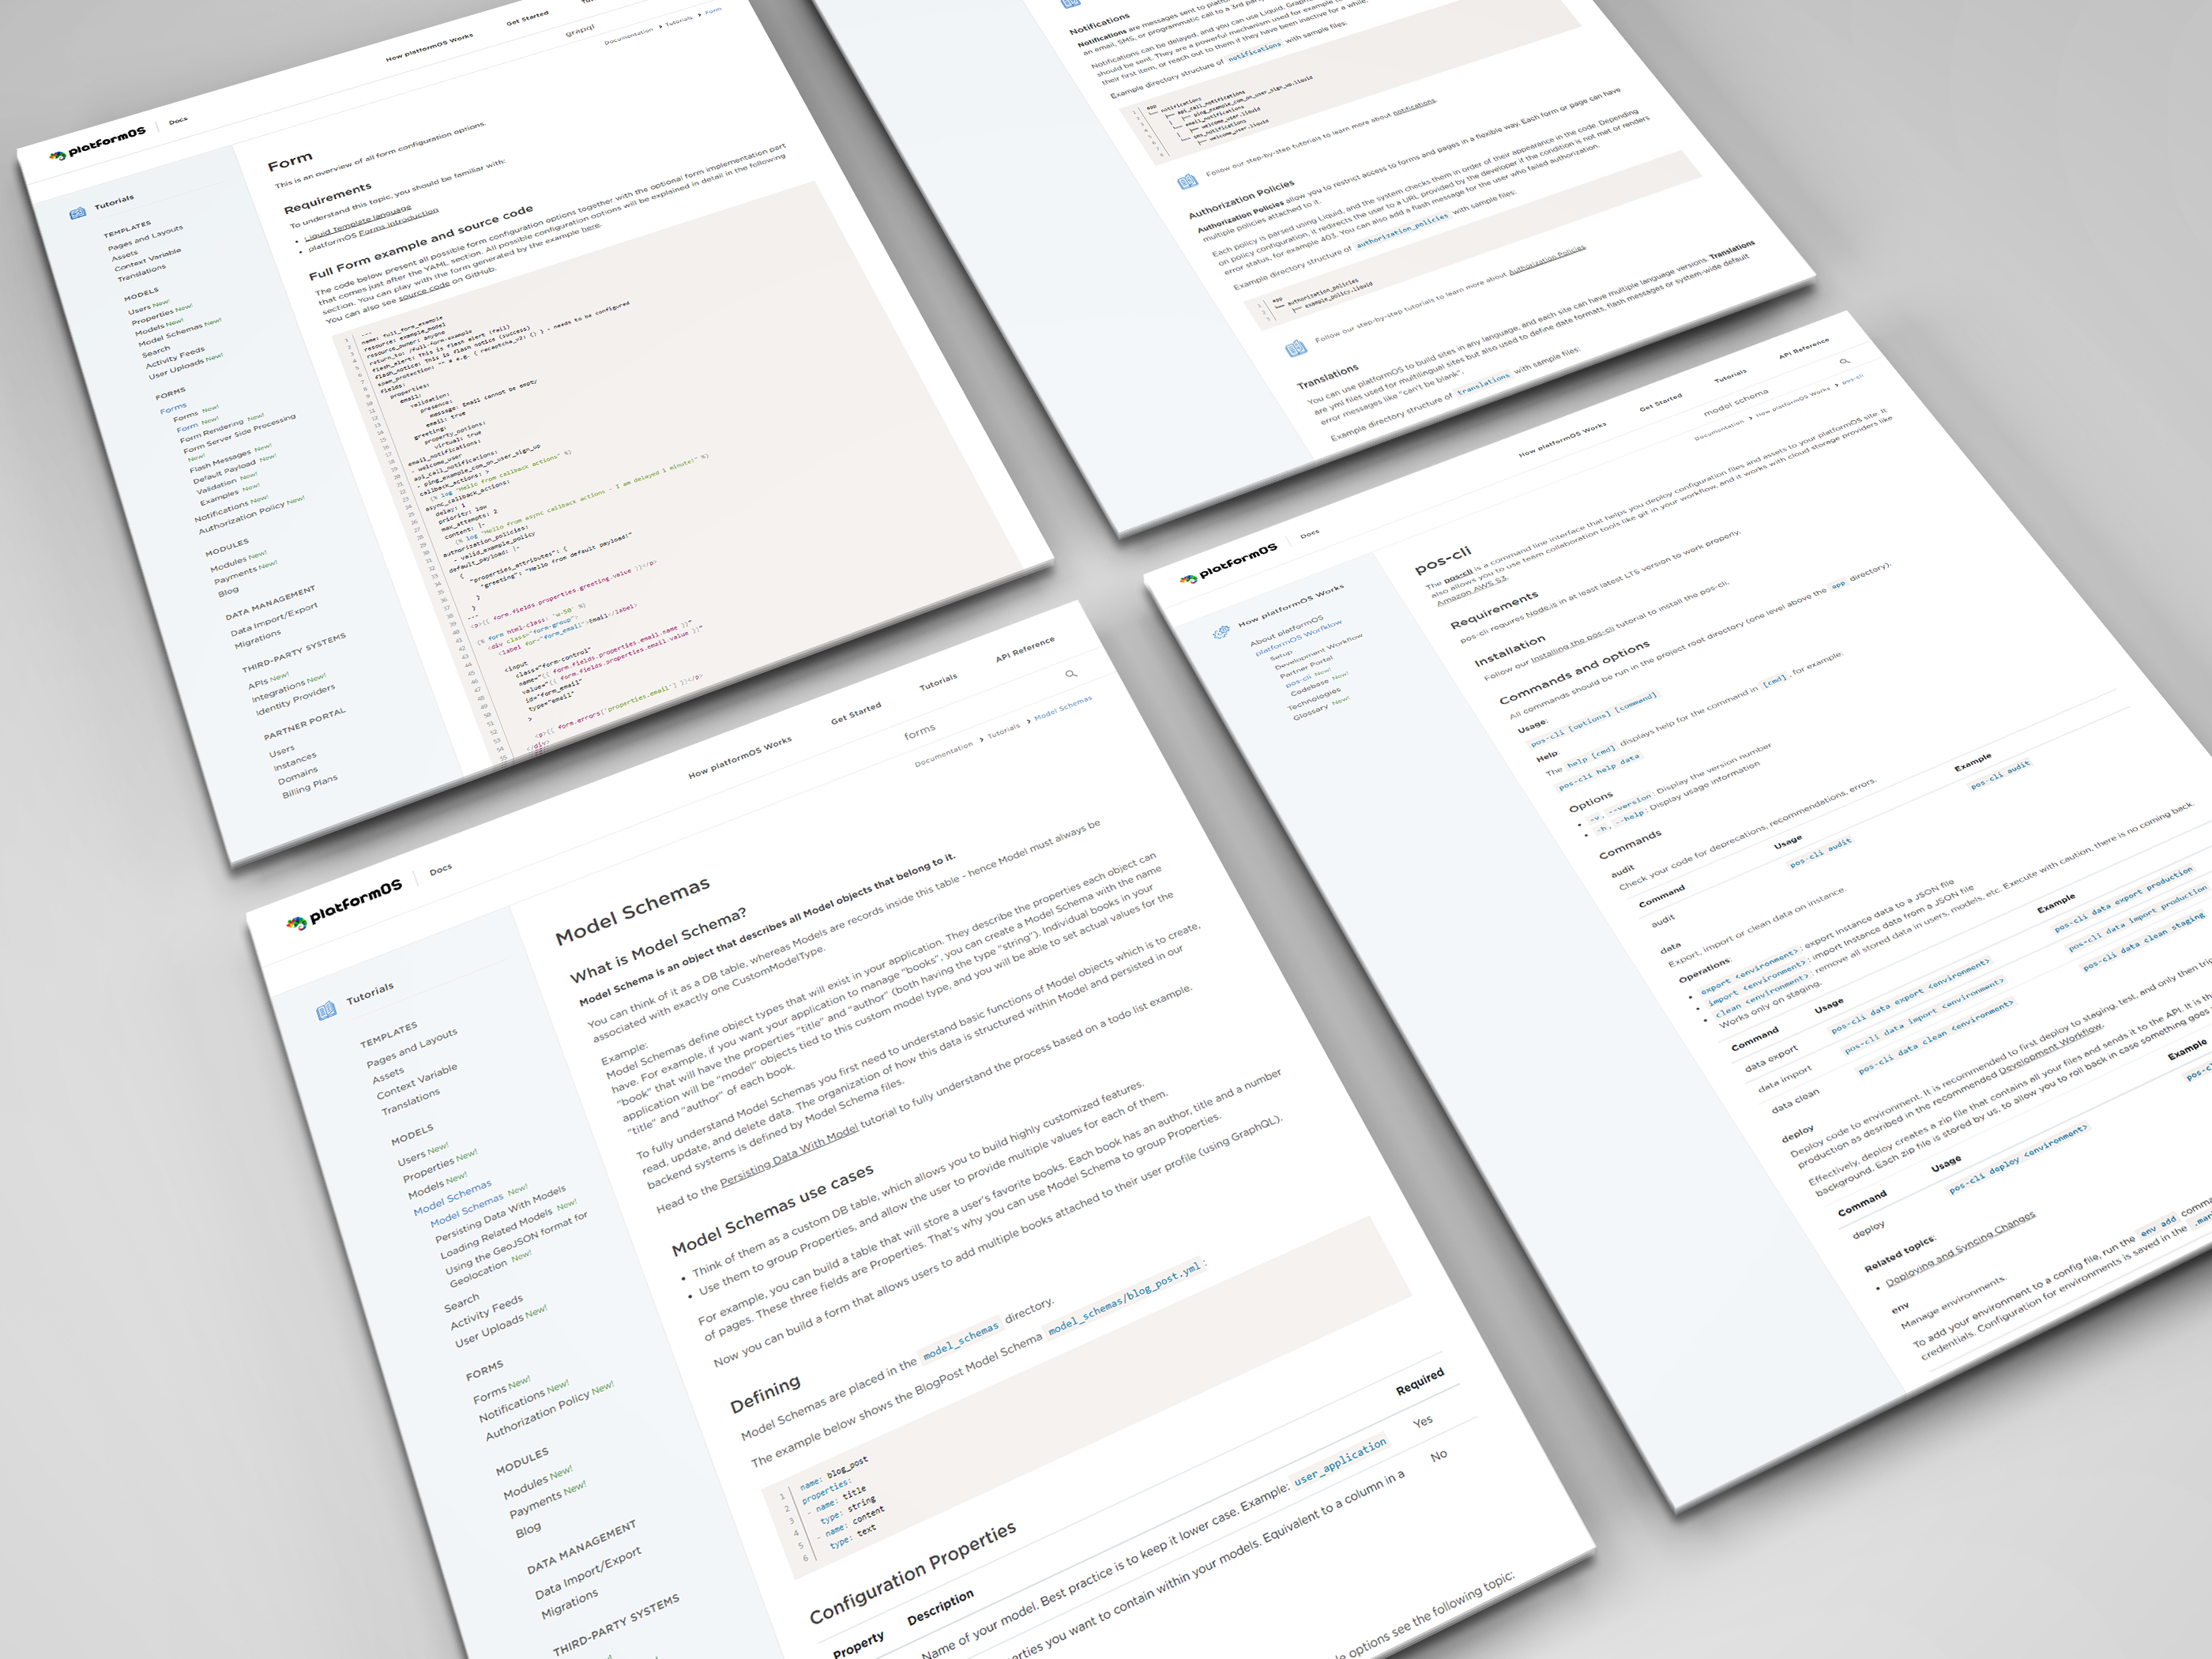Open Authorization Policy in the Model Schemas sidebar
This screenshot has width=2212, height=1659.
coord(536,1416)
